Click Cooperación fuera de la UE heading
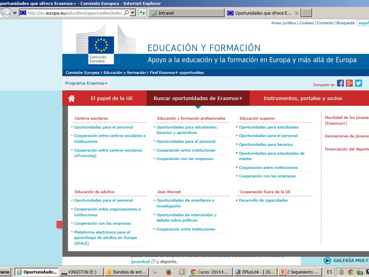 pos(265,192)
